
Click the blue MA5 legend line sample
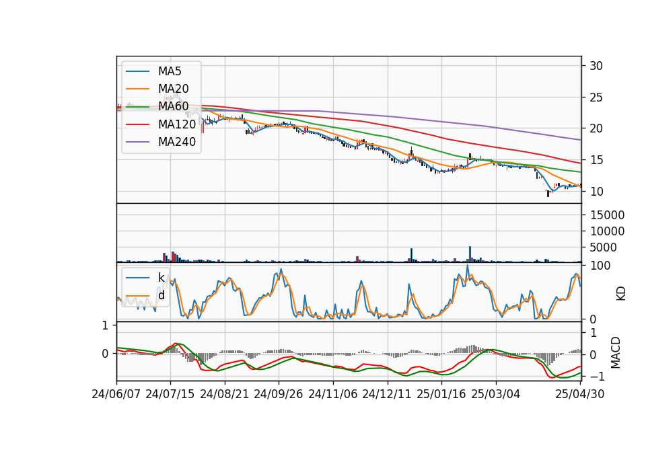137,72
